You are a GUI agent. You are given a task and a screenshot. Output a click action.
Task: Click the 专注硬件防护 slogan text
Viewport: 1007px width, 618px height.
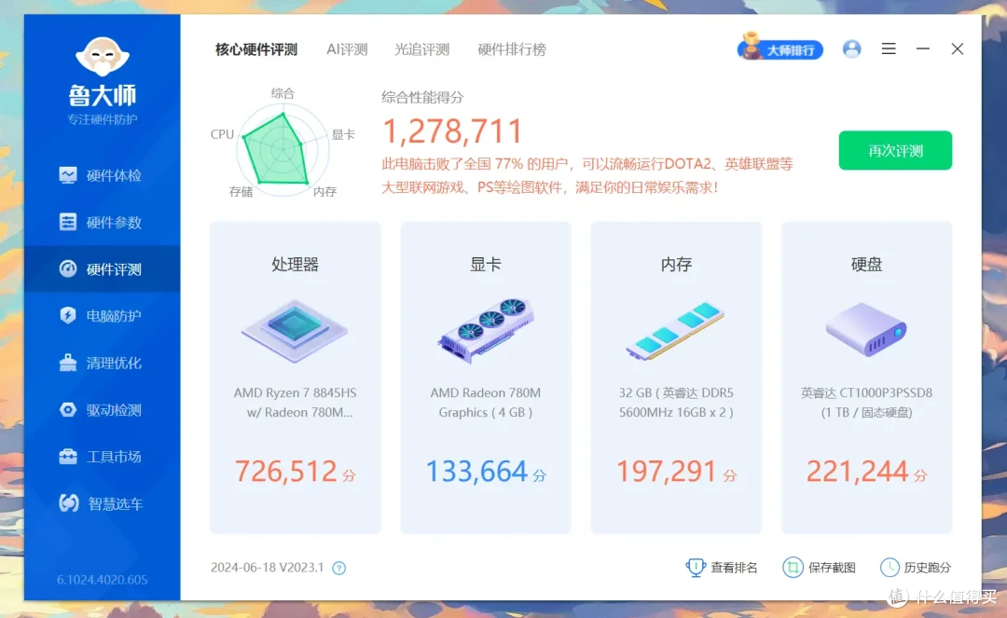click(x=103, y=119)
